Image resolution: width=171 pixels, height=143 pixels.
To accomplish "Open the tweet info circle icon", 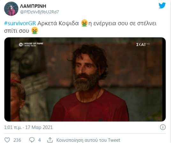I will [x=163, y=127].
